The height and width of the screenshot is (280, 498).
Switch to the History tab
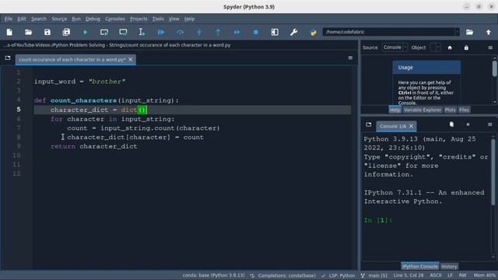coord(449,266)
